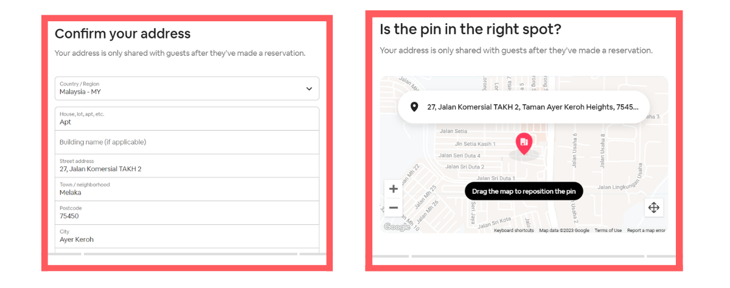730x288 pixels.
Task: Click the Town / neighborhood field
Action: tap(186, 189)
